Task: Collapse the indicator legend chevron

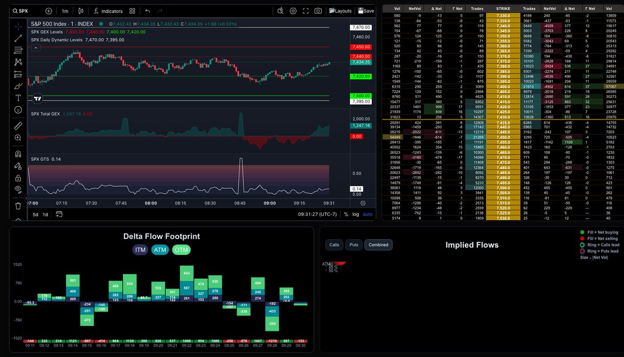Action: point(36,47)
